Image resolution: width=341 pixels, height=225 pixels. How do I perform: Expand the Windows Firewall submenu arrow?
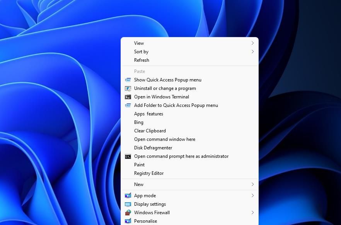pyautogui.click(x=252, y=212)
